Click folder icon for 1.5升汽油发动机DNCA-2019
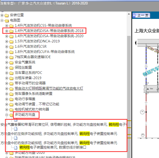The height and width of the screenshot is (158, 159). (x=11, y=42)
